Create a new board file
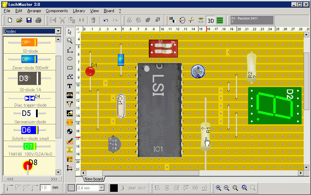 point(10,20)
